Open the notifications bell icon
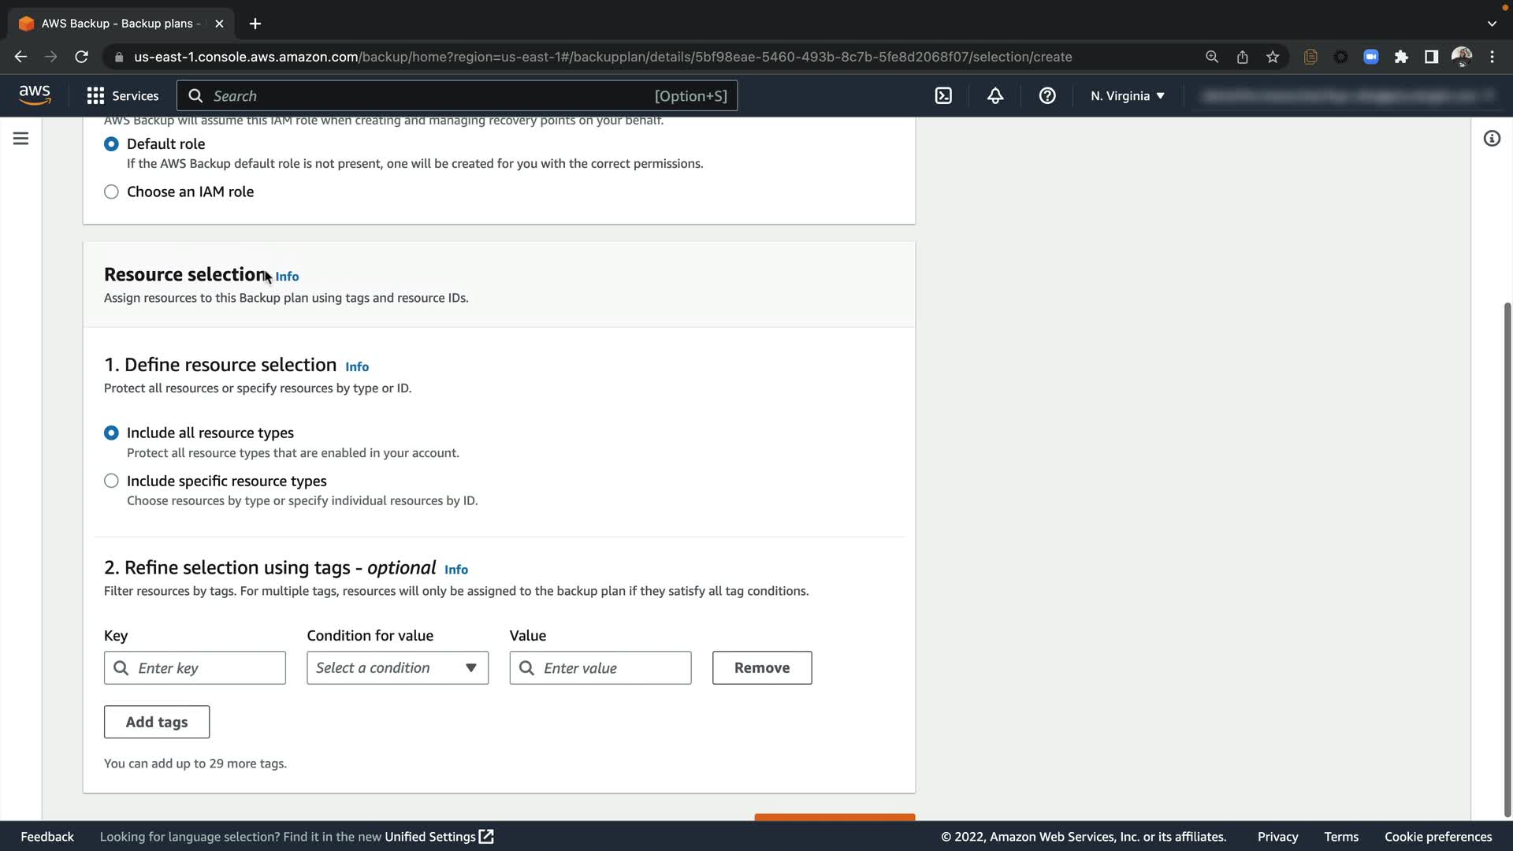 [x=995, y=96]
